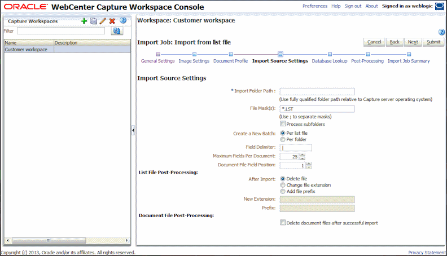This screenshot has width=447, height=256.
Task: Check Delete document files after successful import
Action: pos(283,222)
